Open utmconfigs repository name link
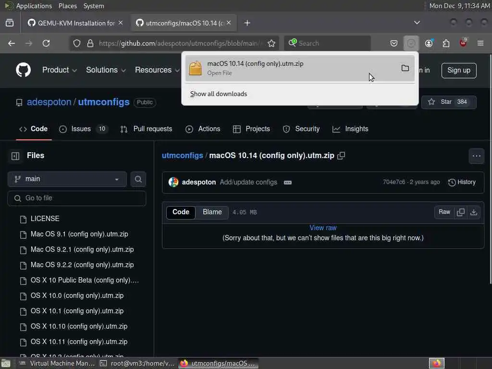The height and width of the screenshot is (369, 492). click(104, 102)
